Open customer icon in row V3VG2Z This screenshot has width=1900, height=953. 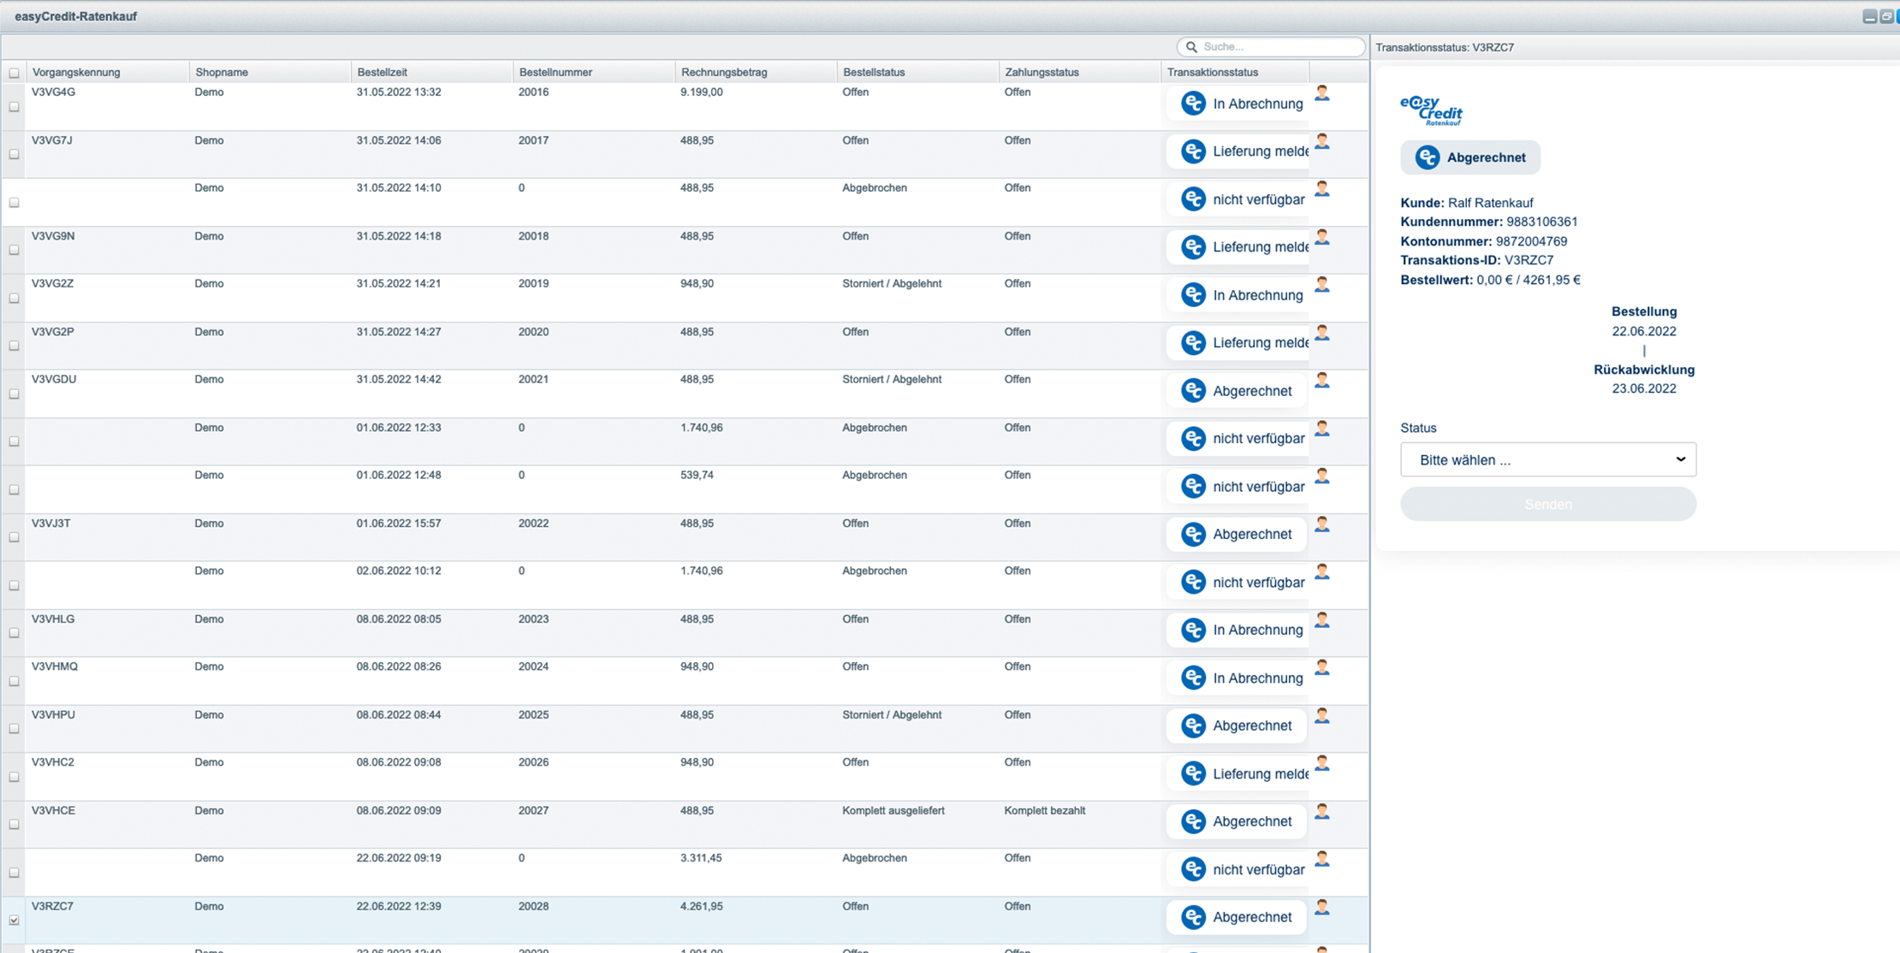(1322, 285)
